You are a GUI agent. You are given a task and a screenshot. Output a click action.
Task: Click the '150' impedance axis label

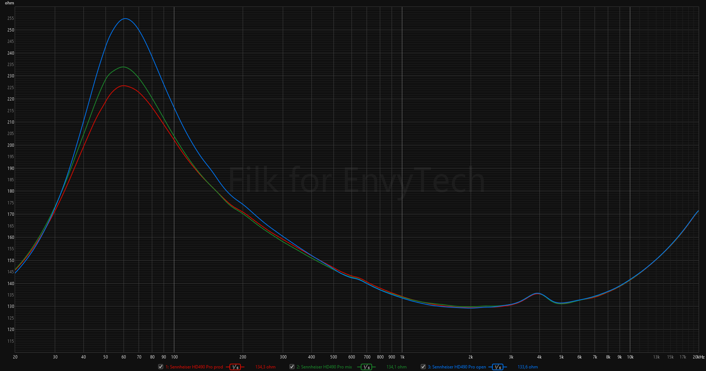pos(11,261)
